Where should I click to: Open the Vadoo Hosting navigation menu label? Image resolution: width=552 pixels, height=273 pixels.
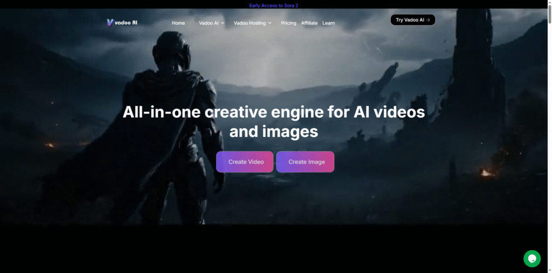250,23
